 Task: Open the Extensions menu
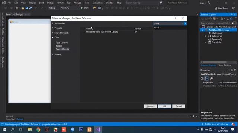pyautogui.click(x=97, y=3)
